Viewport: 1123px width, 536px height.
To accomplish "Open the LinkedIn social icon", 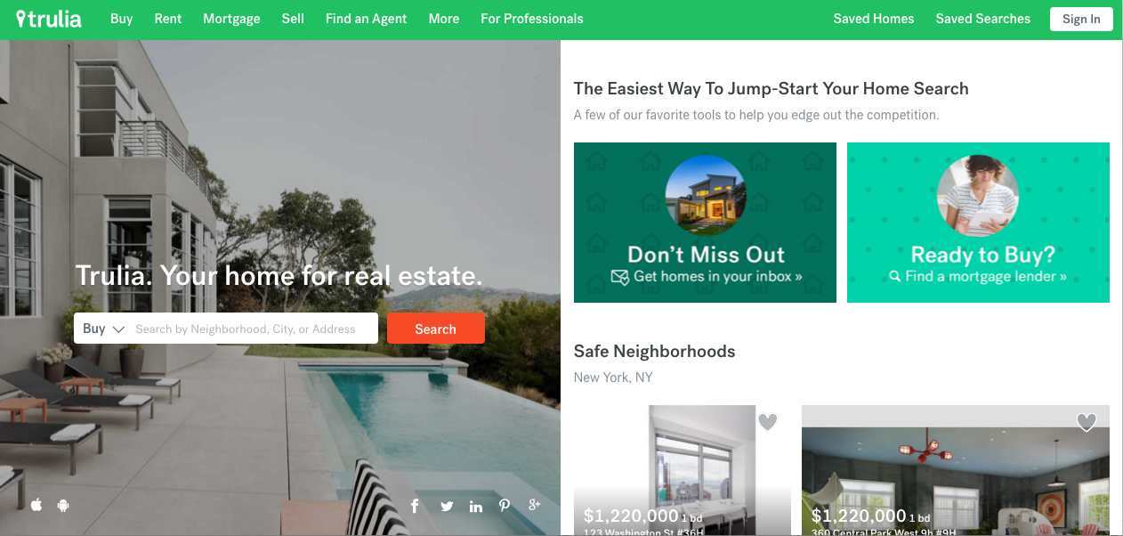I will coord(476,507).
